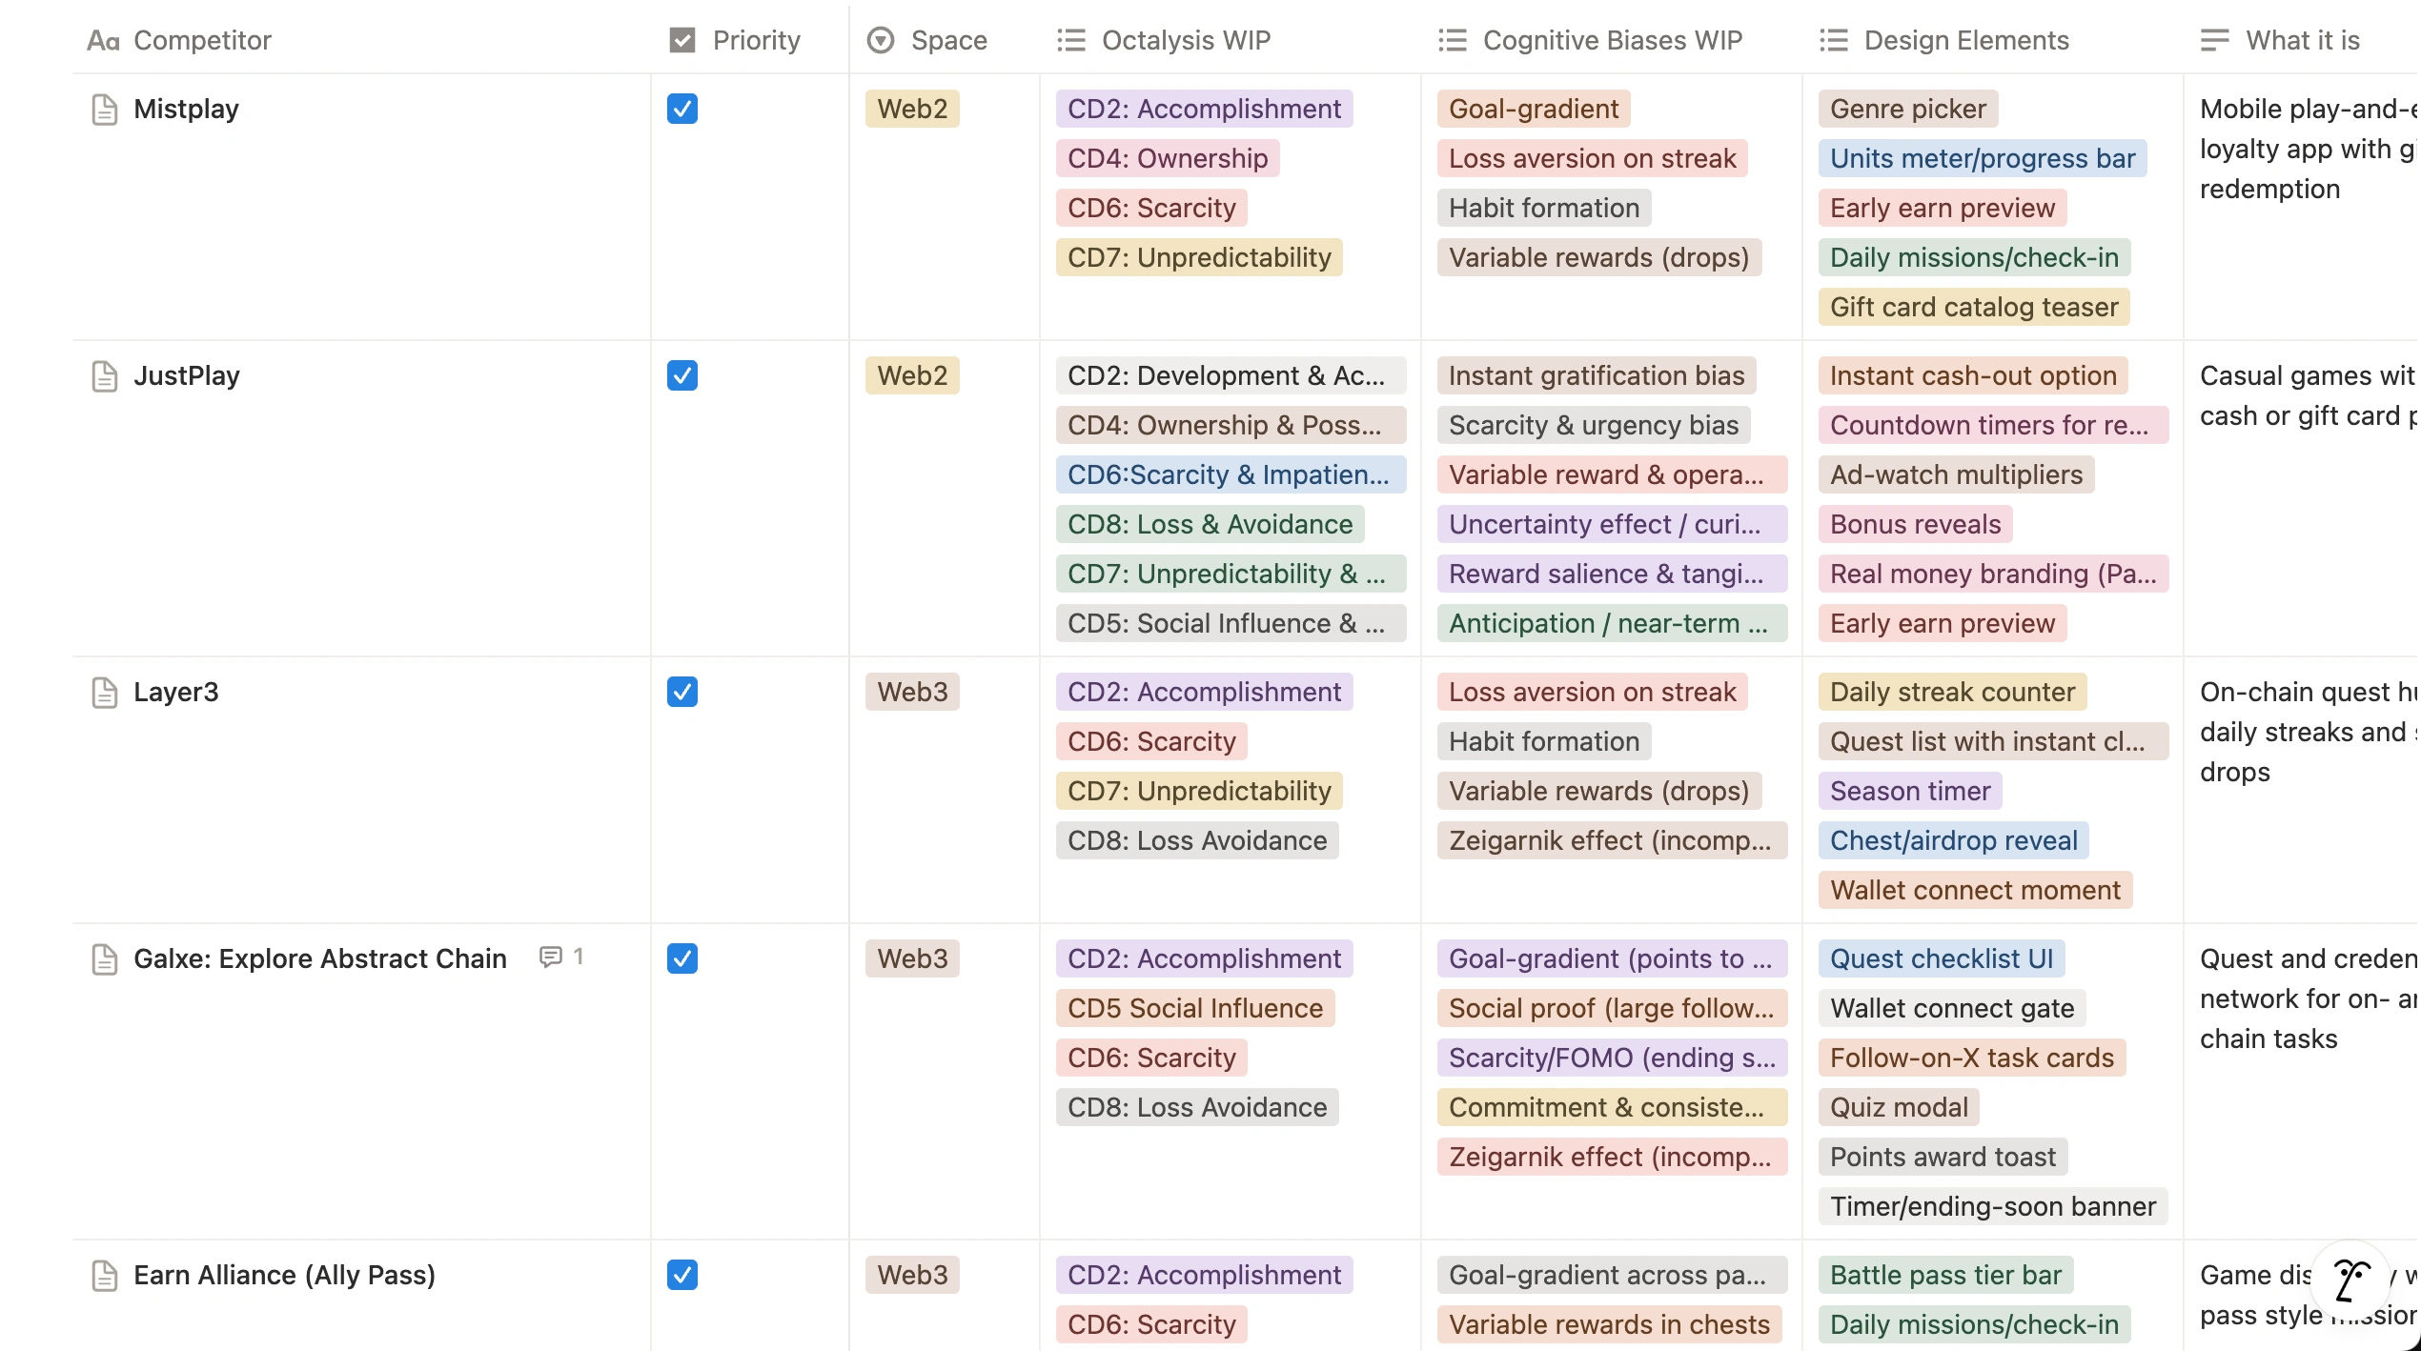The image size is (2421, 1351).
Task: Click JustPlay's CD8: Loss & Avoidance tag
Action: point(1210,524)
